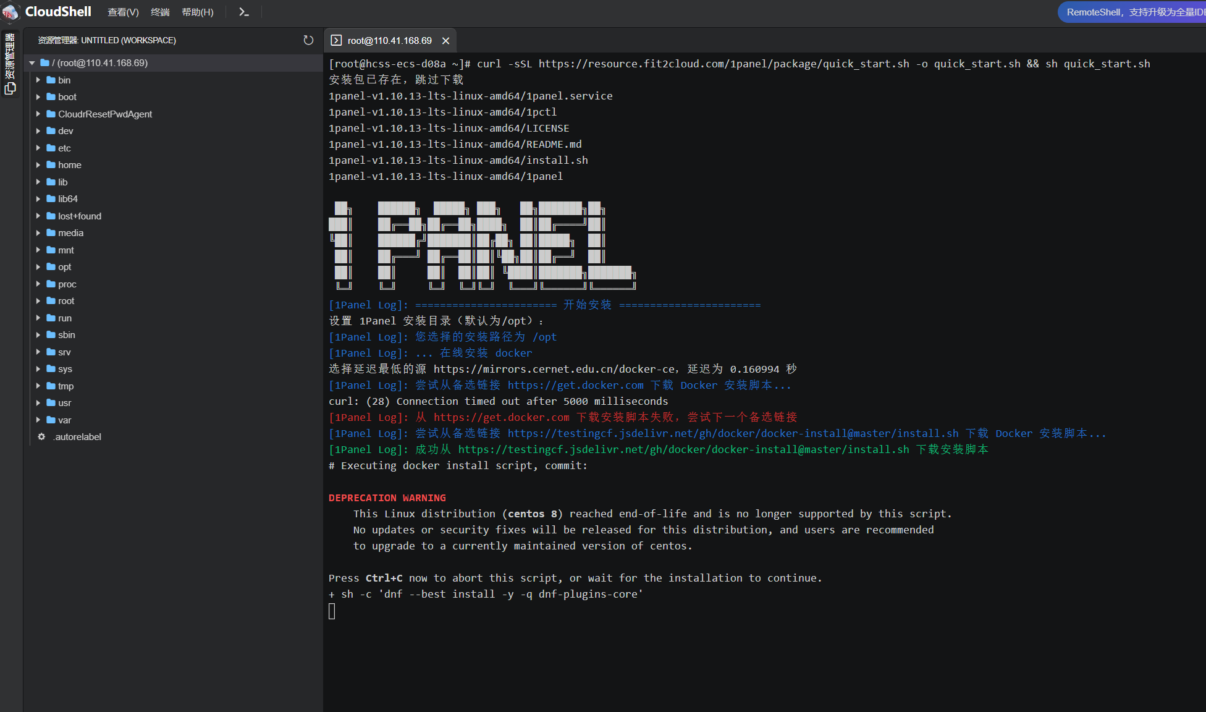This screenshot has width=1206, height=712.
Task: Click the proc folder icon
Action: (x=51, y=284)
